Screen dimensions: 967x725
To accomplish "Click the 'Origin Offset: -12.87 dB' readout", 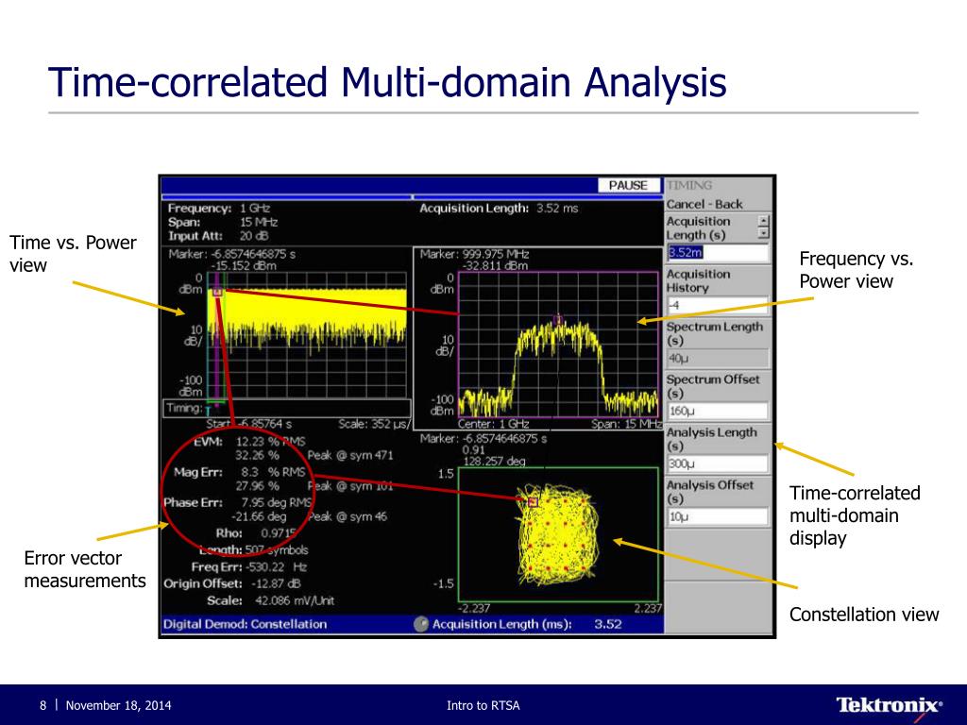I will (x=232, y=583).
